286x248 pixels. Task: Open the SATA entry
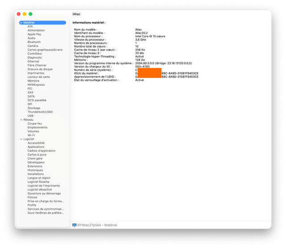click(x=31, y=96)
